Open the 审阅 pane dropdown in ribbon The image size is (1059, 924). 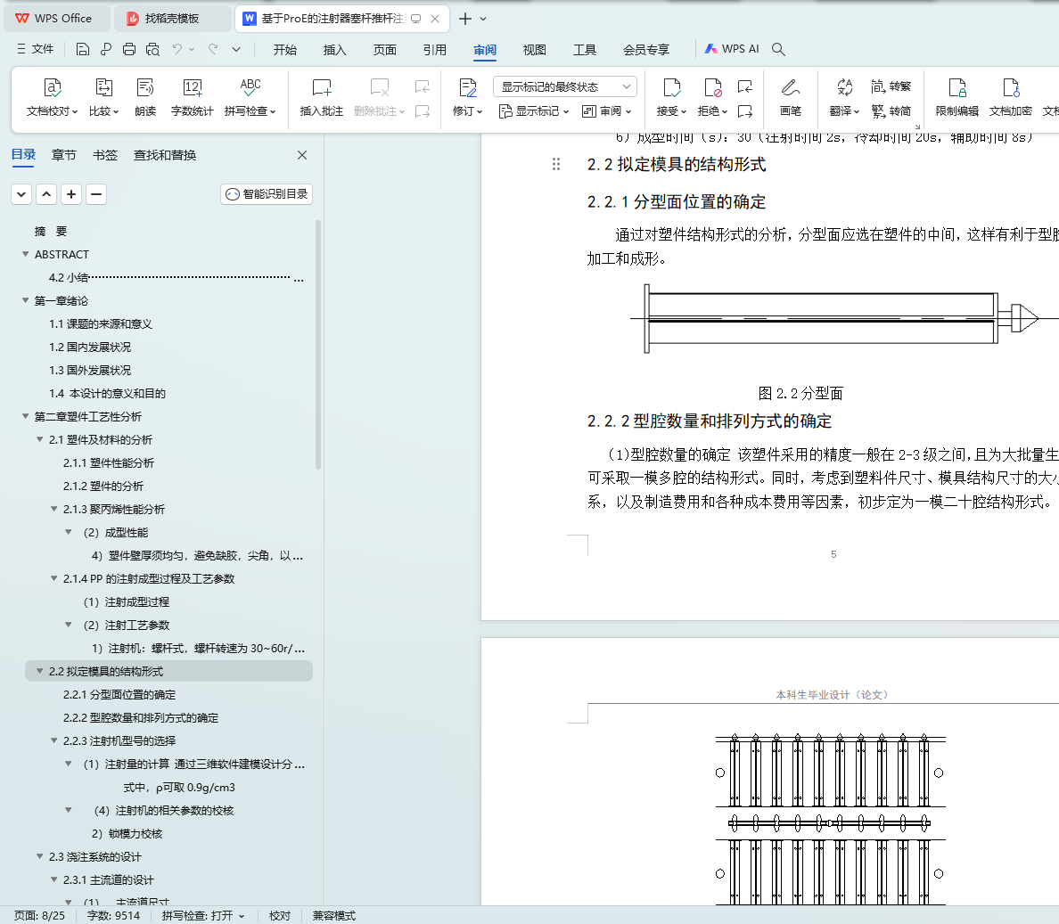[x=606, y=110]
